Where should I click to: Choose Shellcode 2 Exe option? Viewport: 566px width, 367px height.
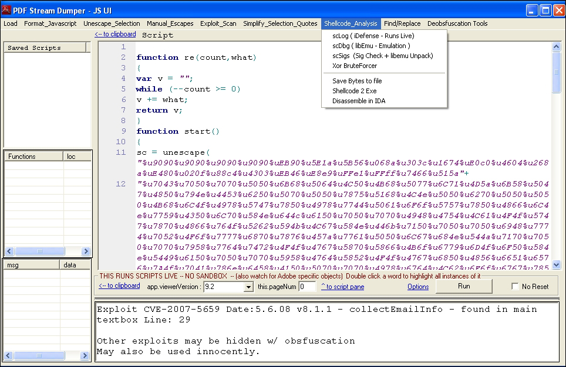[x=354, y=91]
